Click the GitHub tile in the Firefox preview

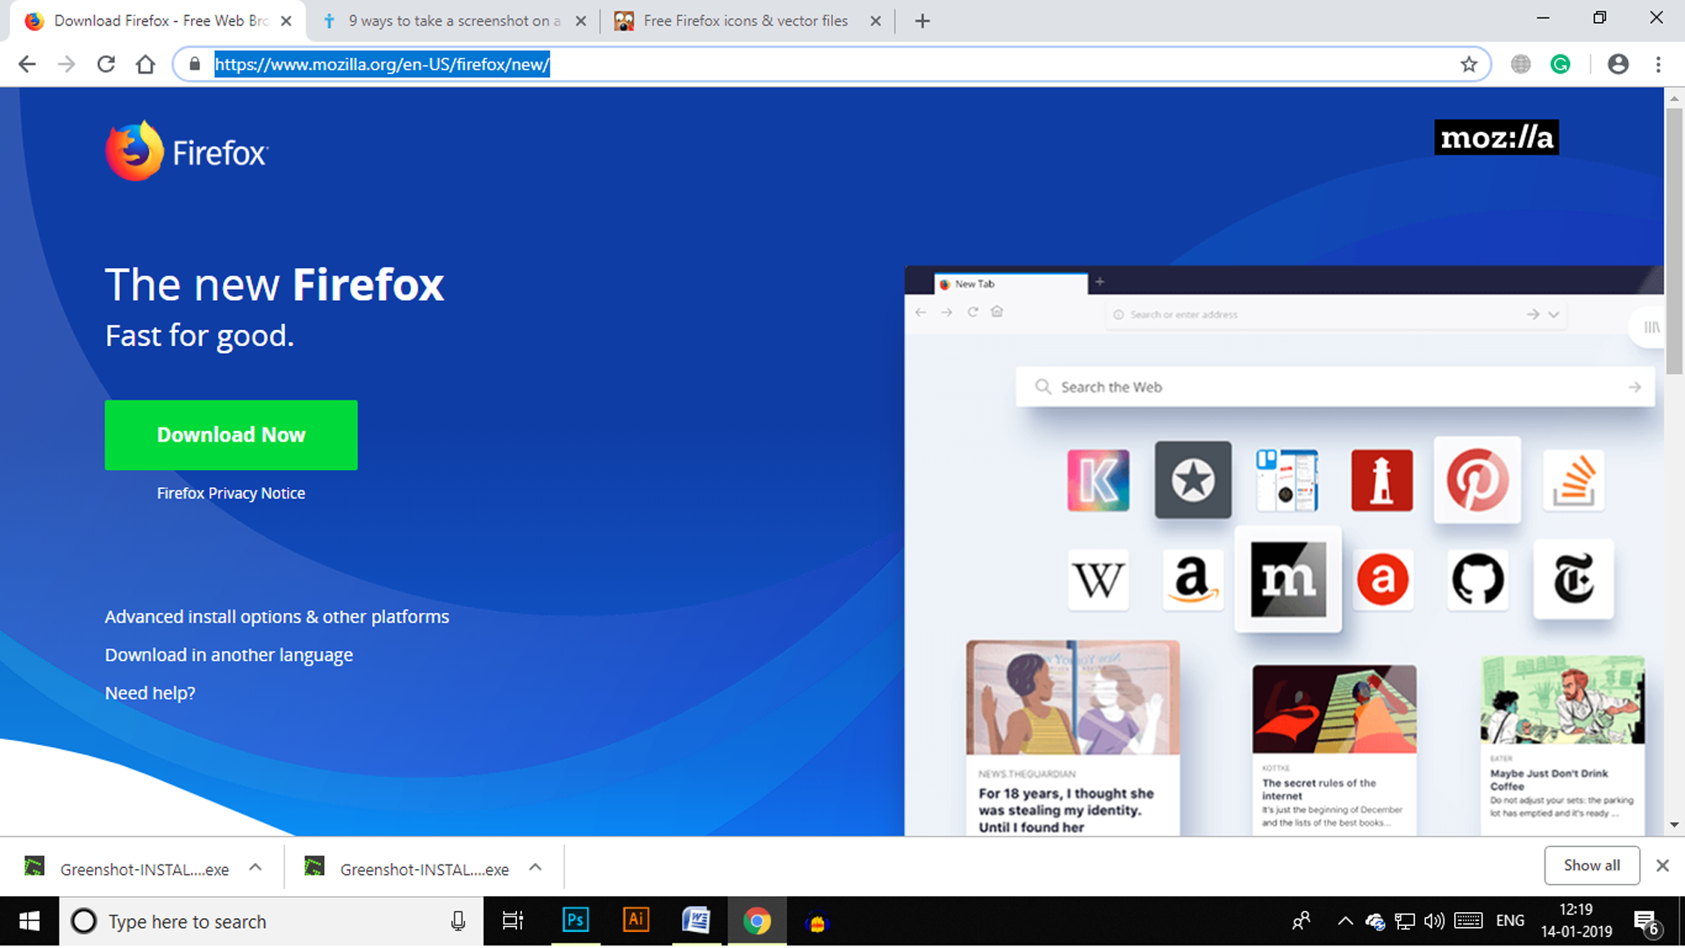(1478, 578)
